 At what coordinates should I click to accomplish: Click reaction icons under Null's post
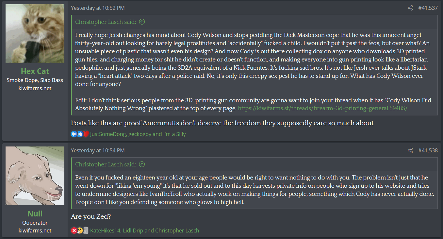80,230
